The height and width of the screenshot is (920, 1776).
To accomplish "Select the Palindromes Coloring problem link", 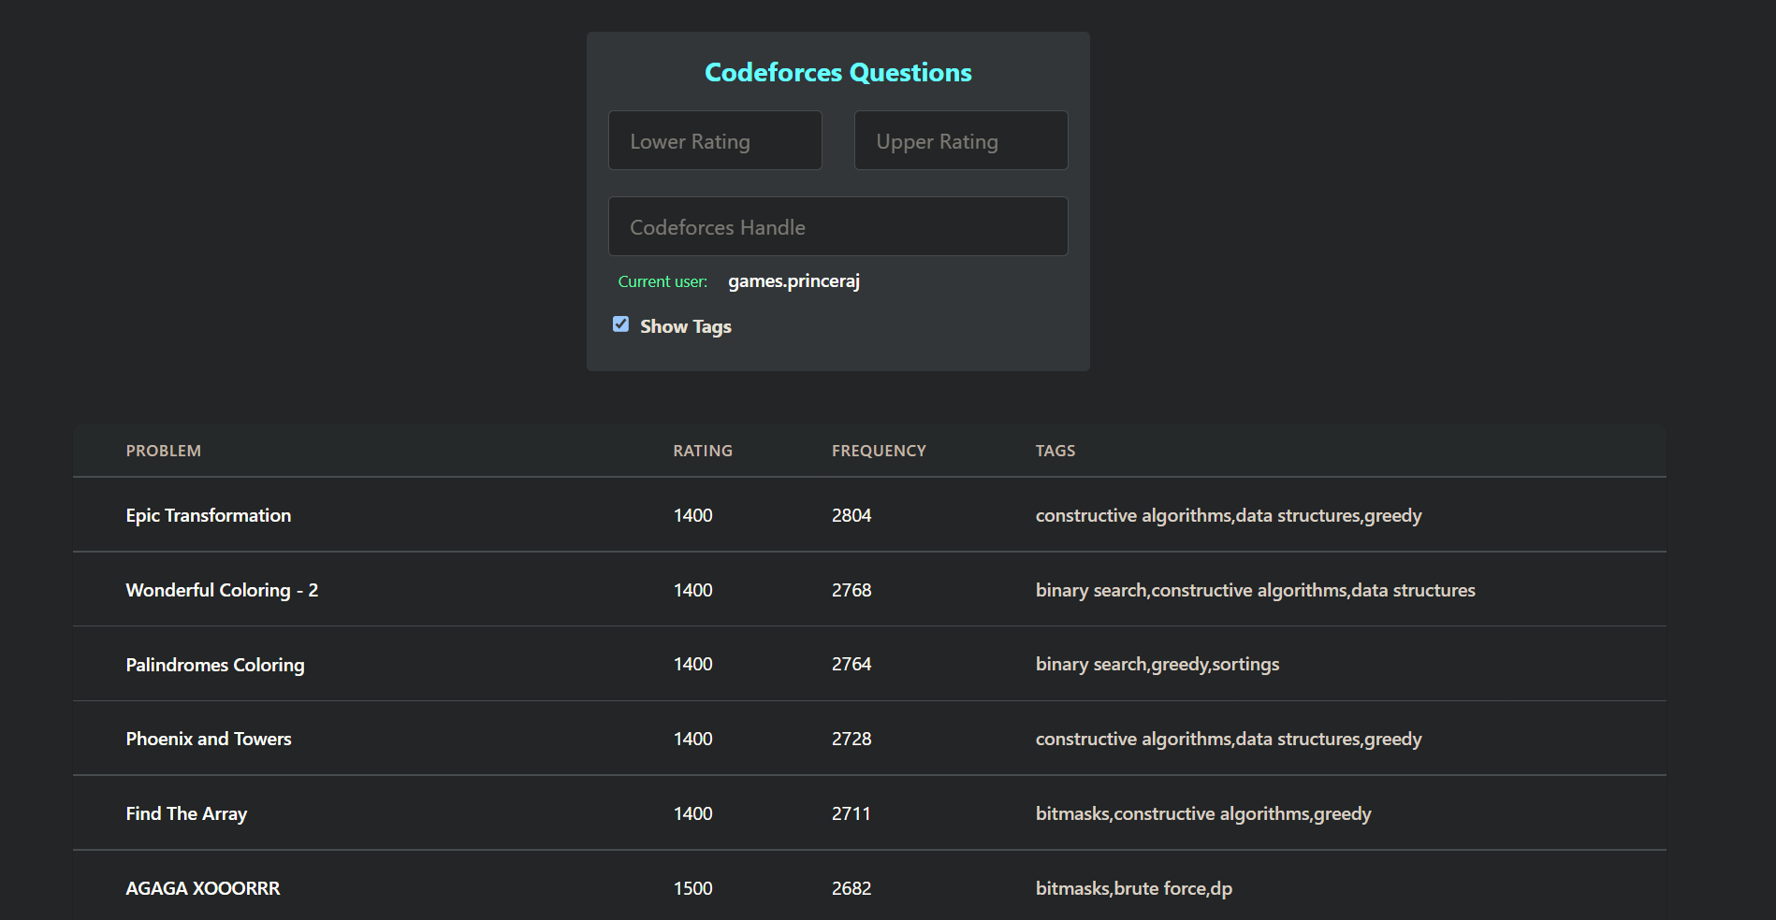I will [x=215, y=665].
